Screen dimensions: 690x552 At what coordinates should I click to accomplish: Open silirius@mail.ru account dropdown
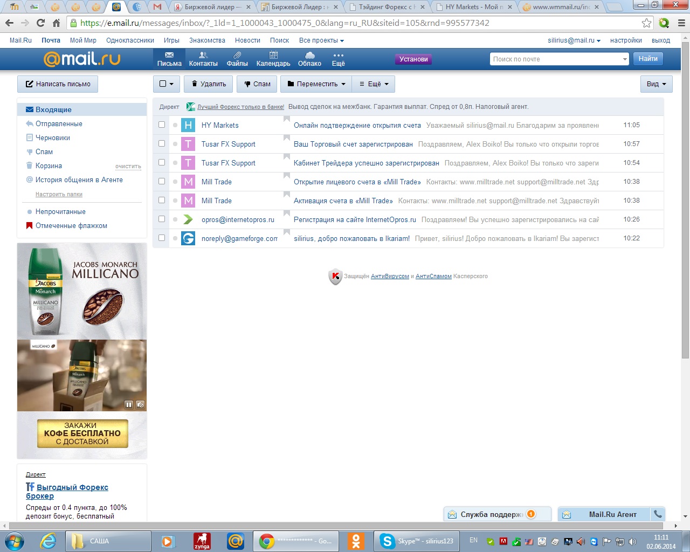574,40
